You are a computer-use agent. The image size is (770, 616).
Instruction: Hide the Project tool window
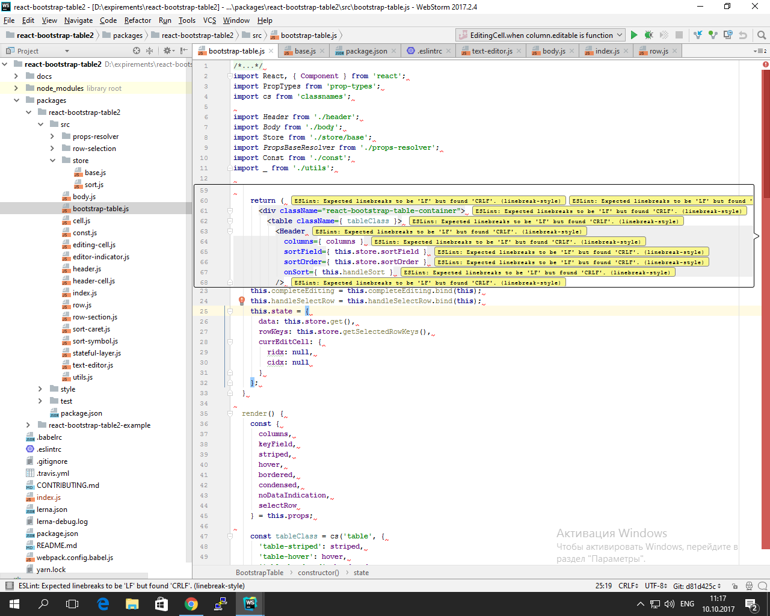point(184,51)
